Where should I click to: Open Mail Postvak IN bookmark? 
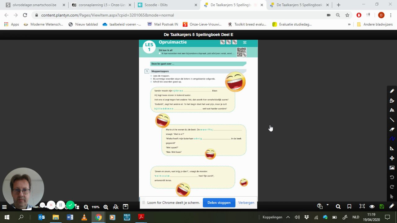[x=163, y=24]
